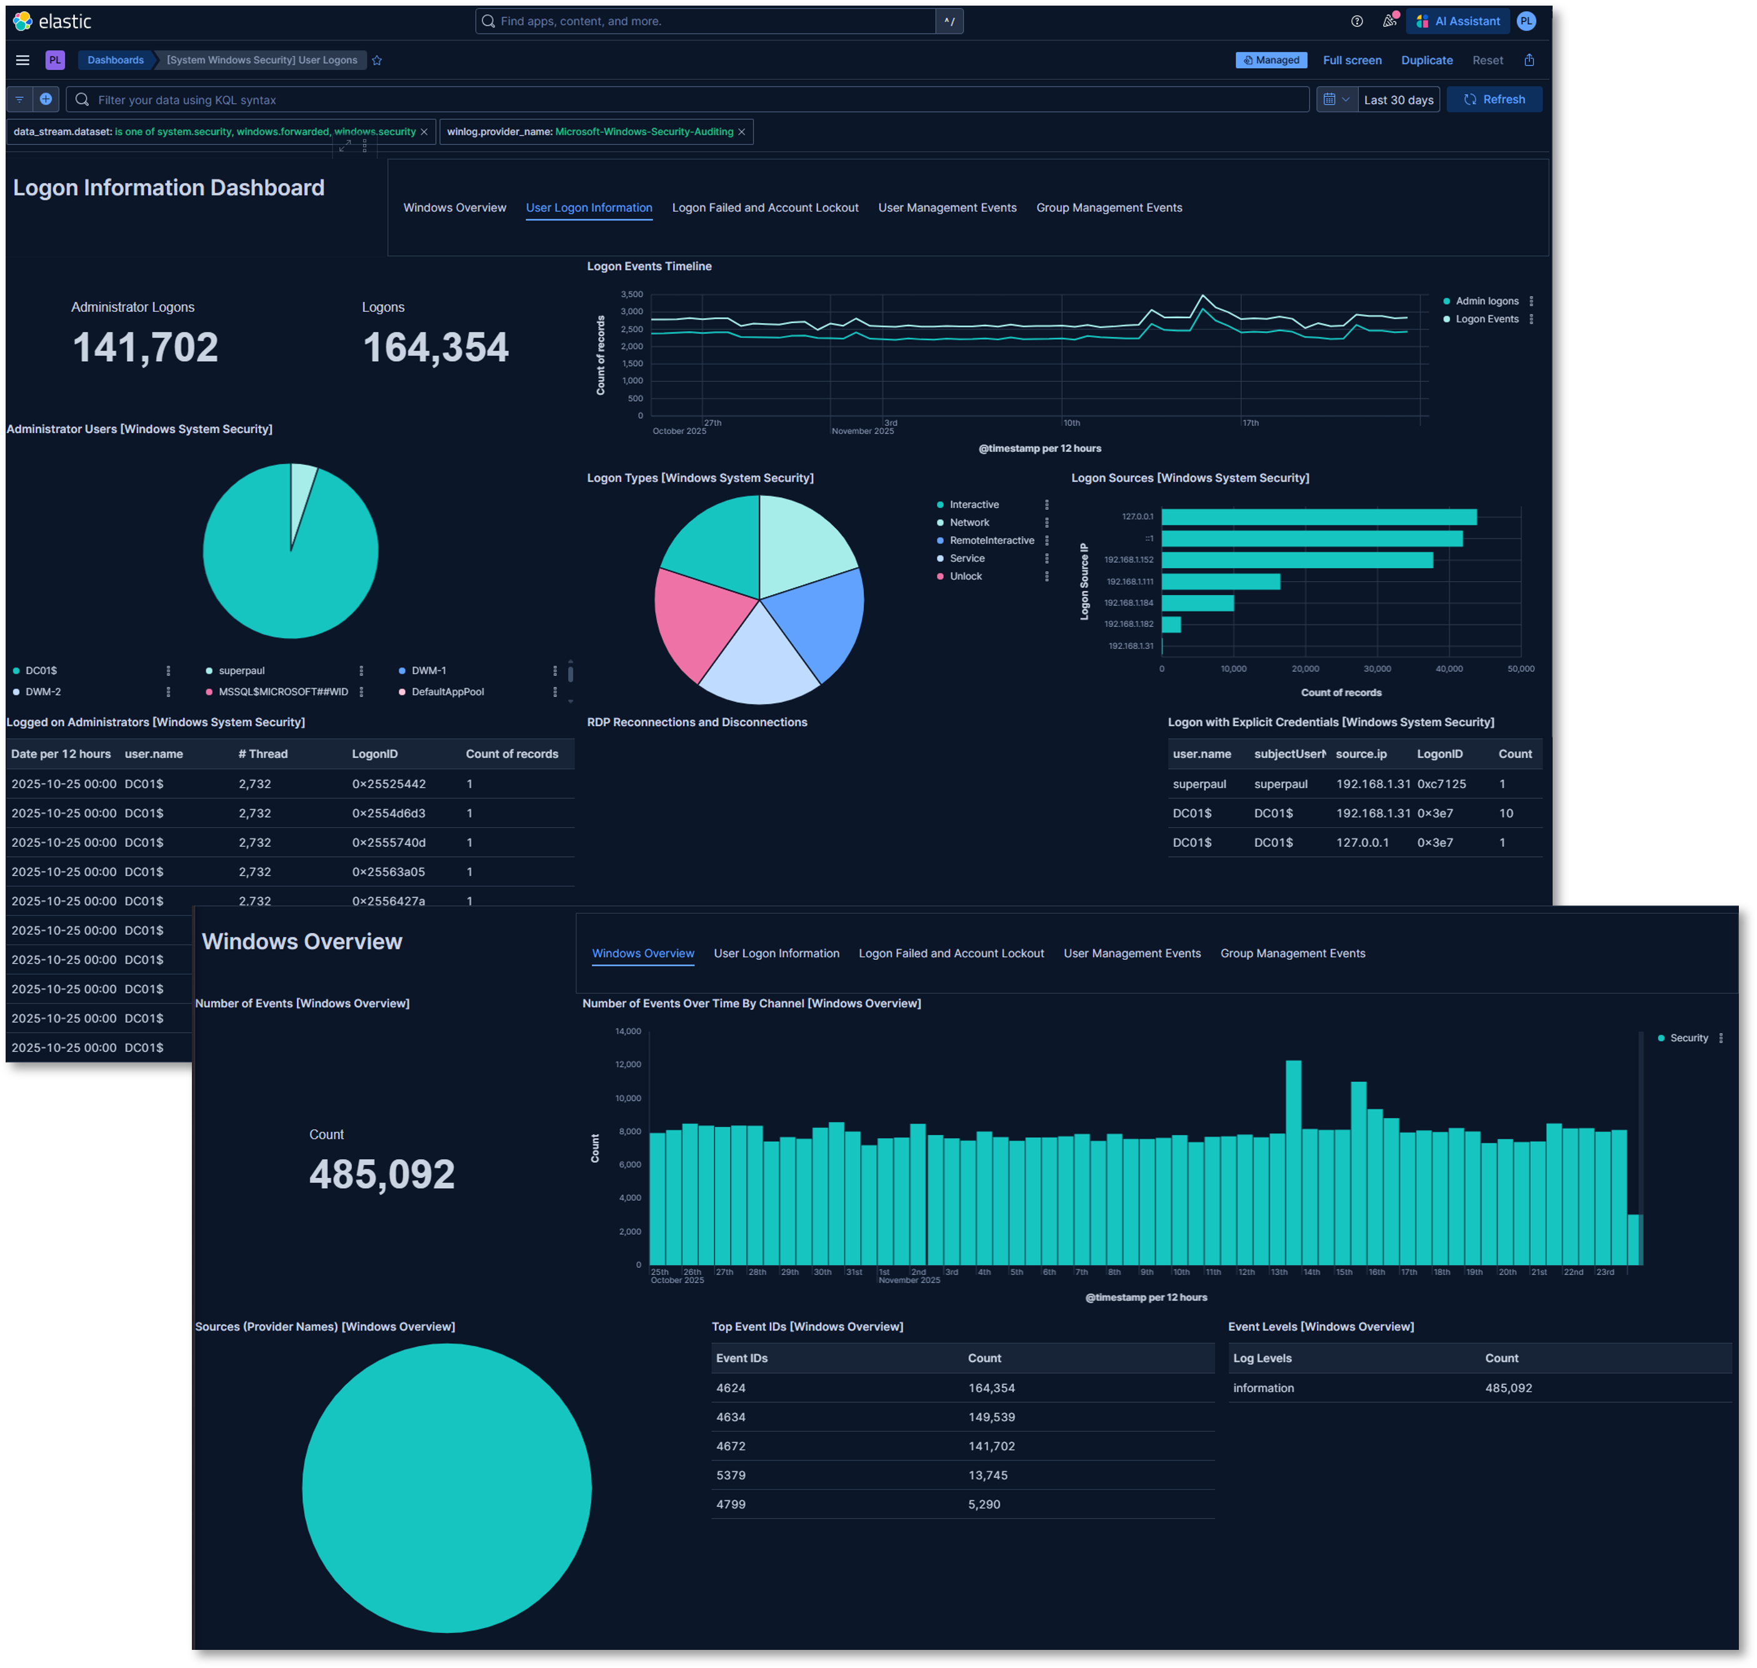Open the share dashboard icon
The height and width of the screenshot is (1668, 1757).
click(1529, 59)
